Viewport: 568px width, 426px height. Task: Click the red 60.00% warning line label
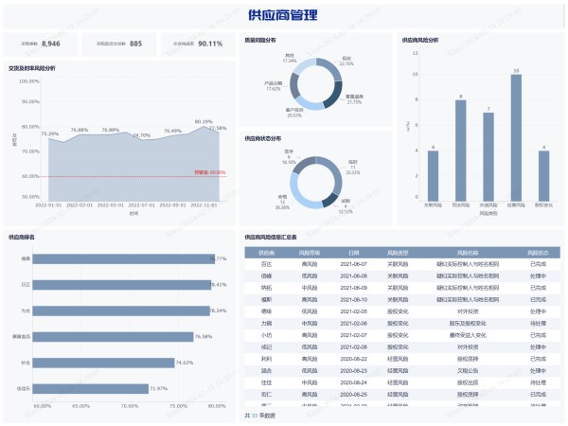[x=210, y=172]
